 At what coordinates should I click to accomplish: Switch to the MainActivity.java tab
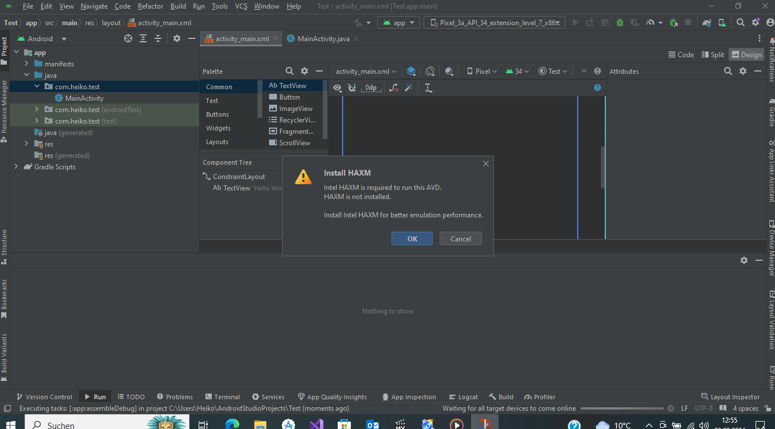click(323, 39)
